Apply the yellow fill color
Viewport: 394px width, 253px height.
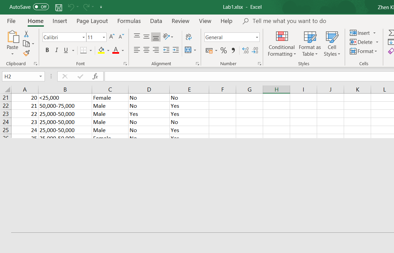tap(101, 50)
